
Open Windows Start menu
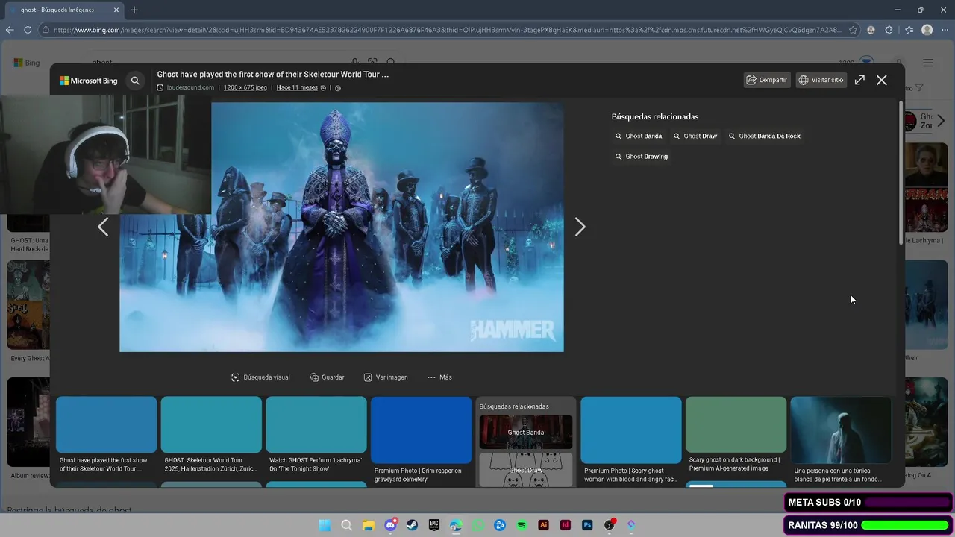(x=325, y=525)
